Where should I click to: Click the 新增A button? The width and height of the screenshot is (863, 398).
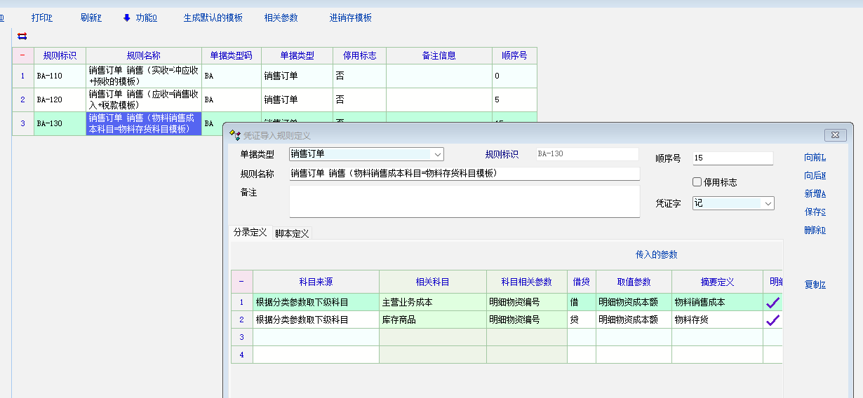pos(815,194)
